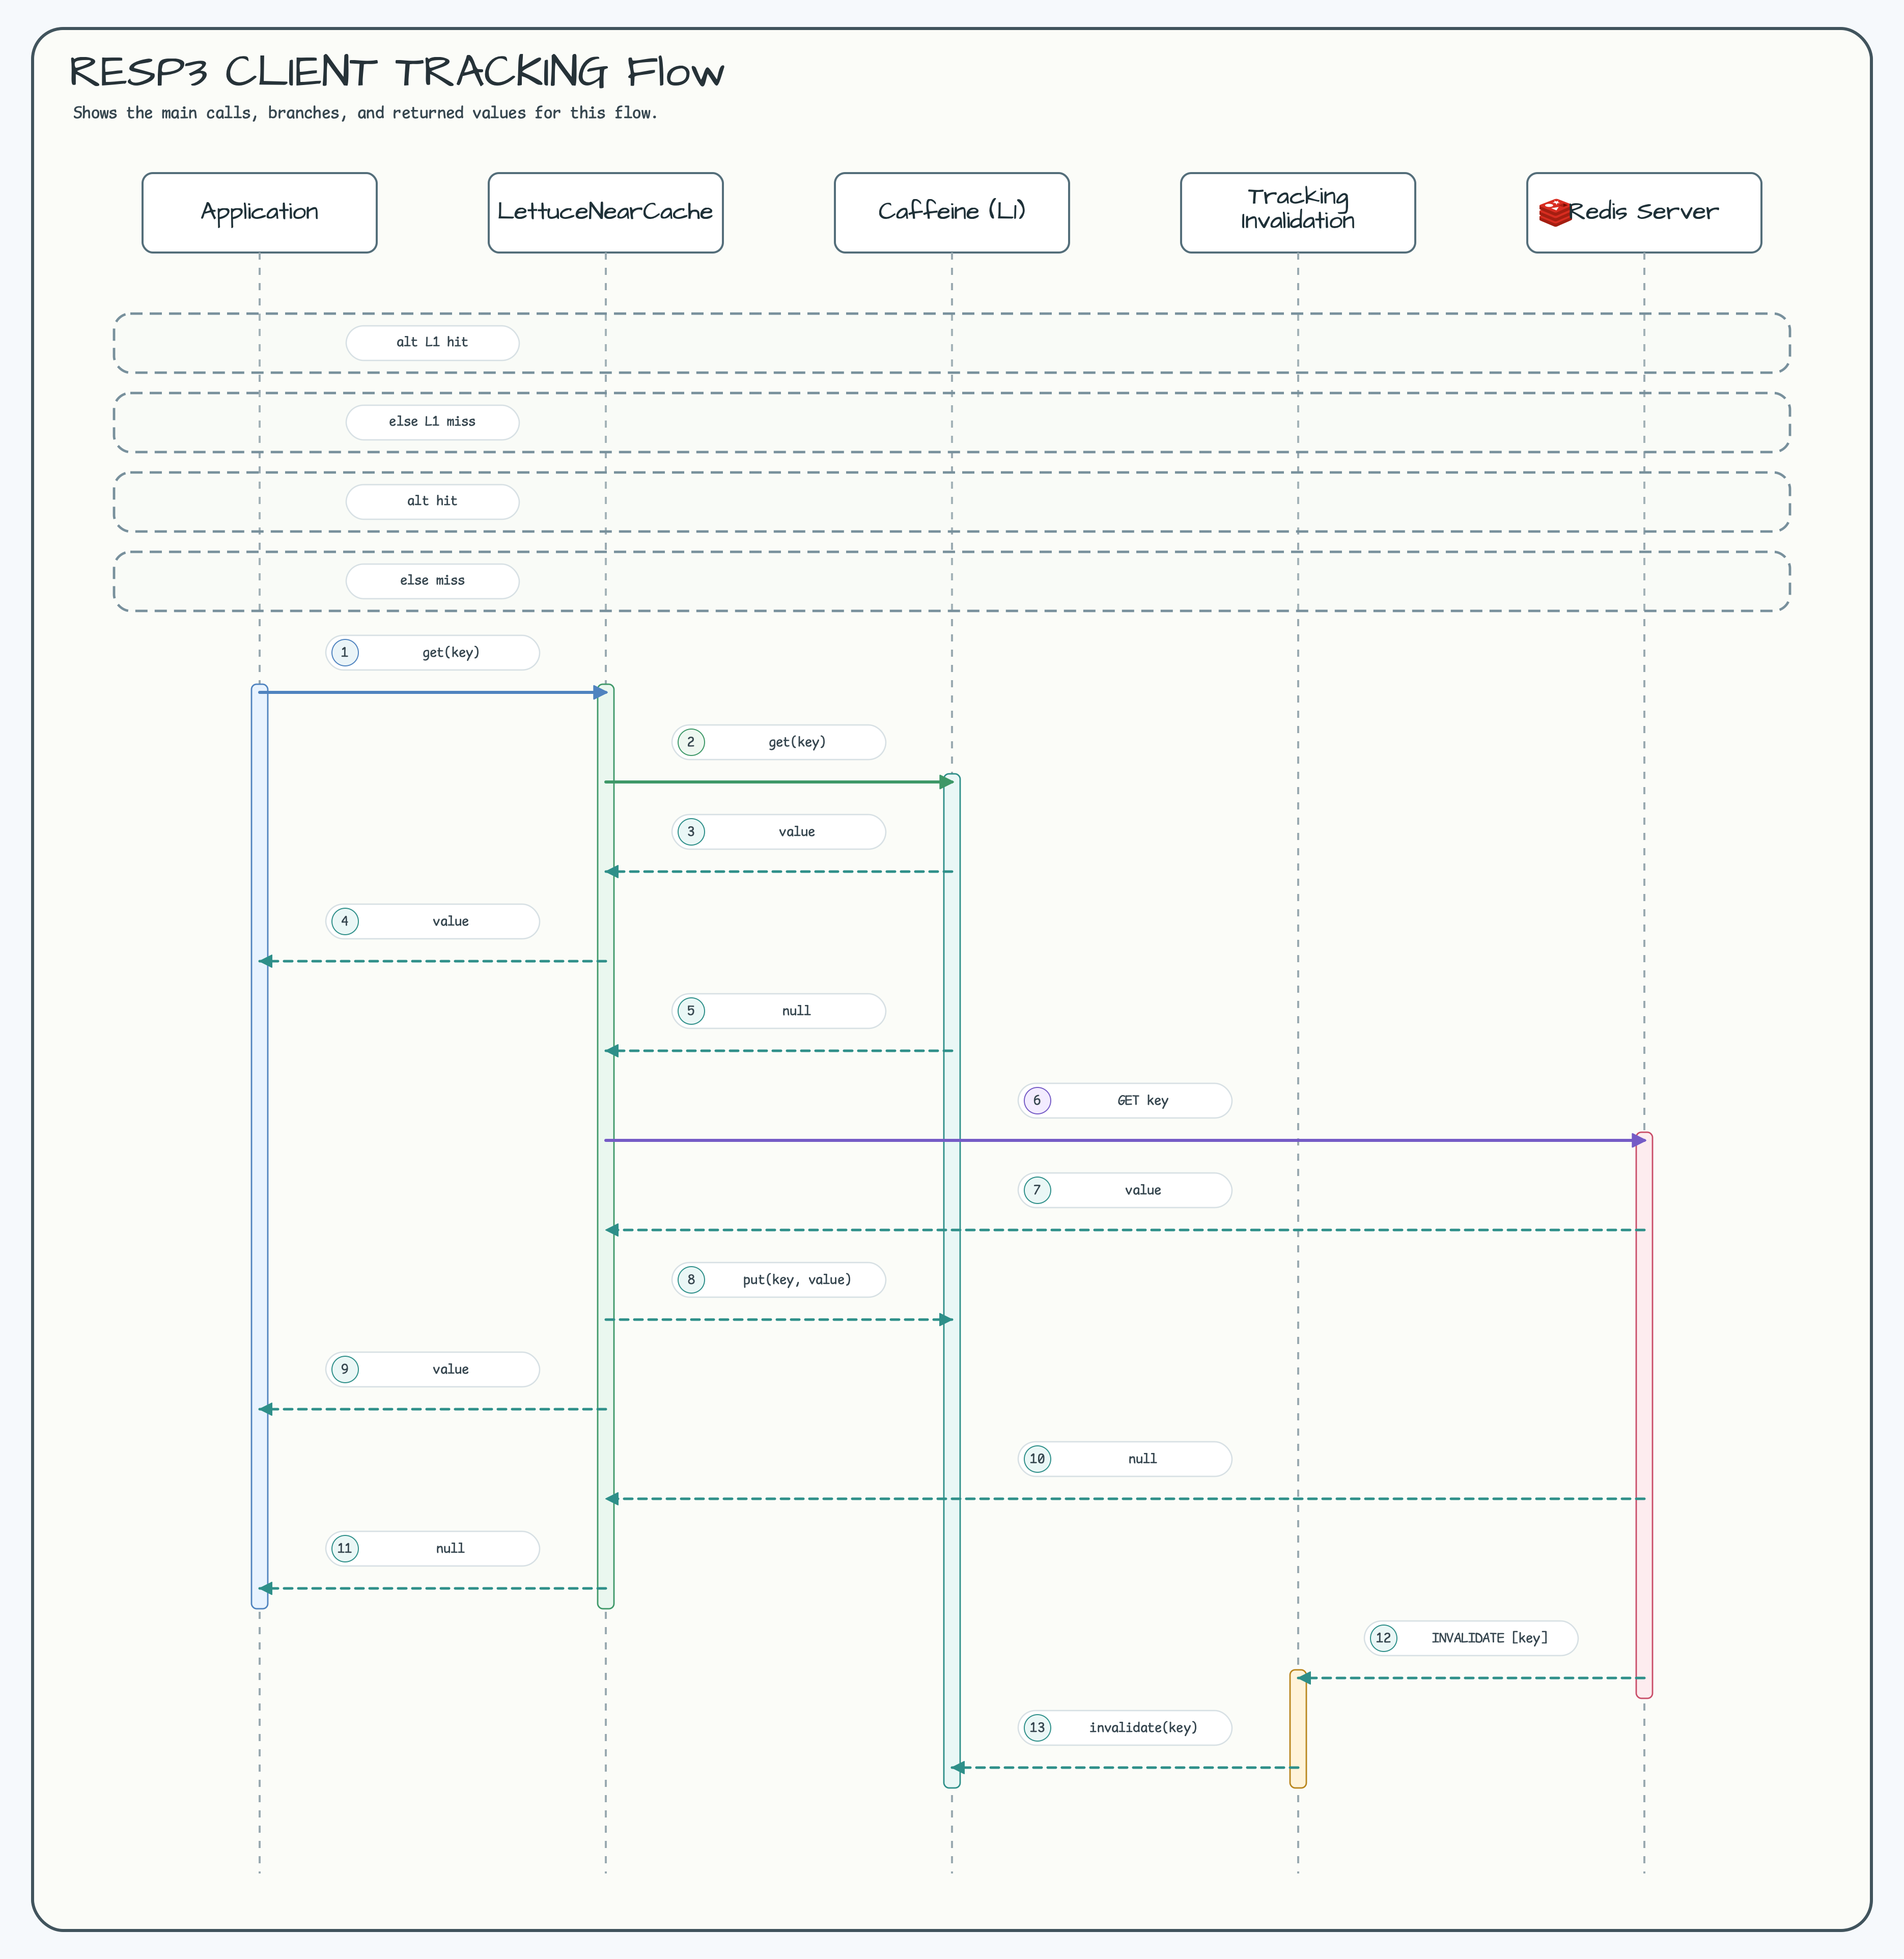Click step 2 get(key) message label
The height and width of the screenshot is (1959, 1904).
point(778,742)
